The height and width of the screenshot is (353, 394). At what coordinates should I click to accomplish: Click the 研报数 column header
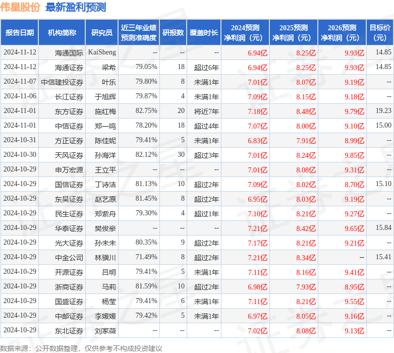(x=173, y=33)
